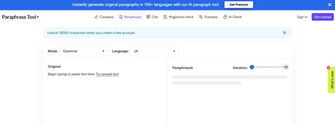Close the blue premium banner

(x=330, y=5)
